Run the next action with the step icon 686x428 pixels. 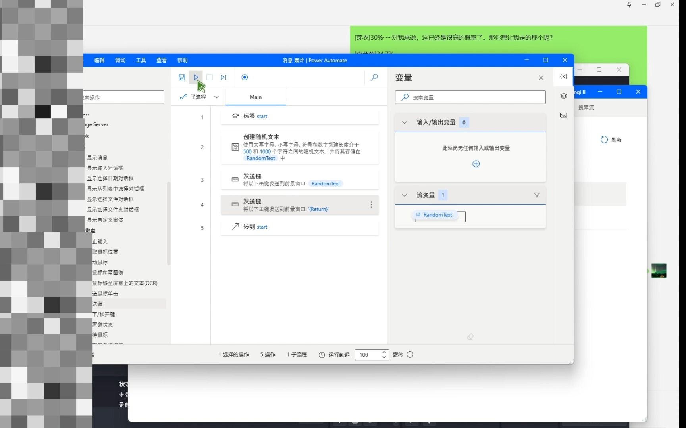(x=224, y=77)
